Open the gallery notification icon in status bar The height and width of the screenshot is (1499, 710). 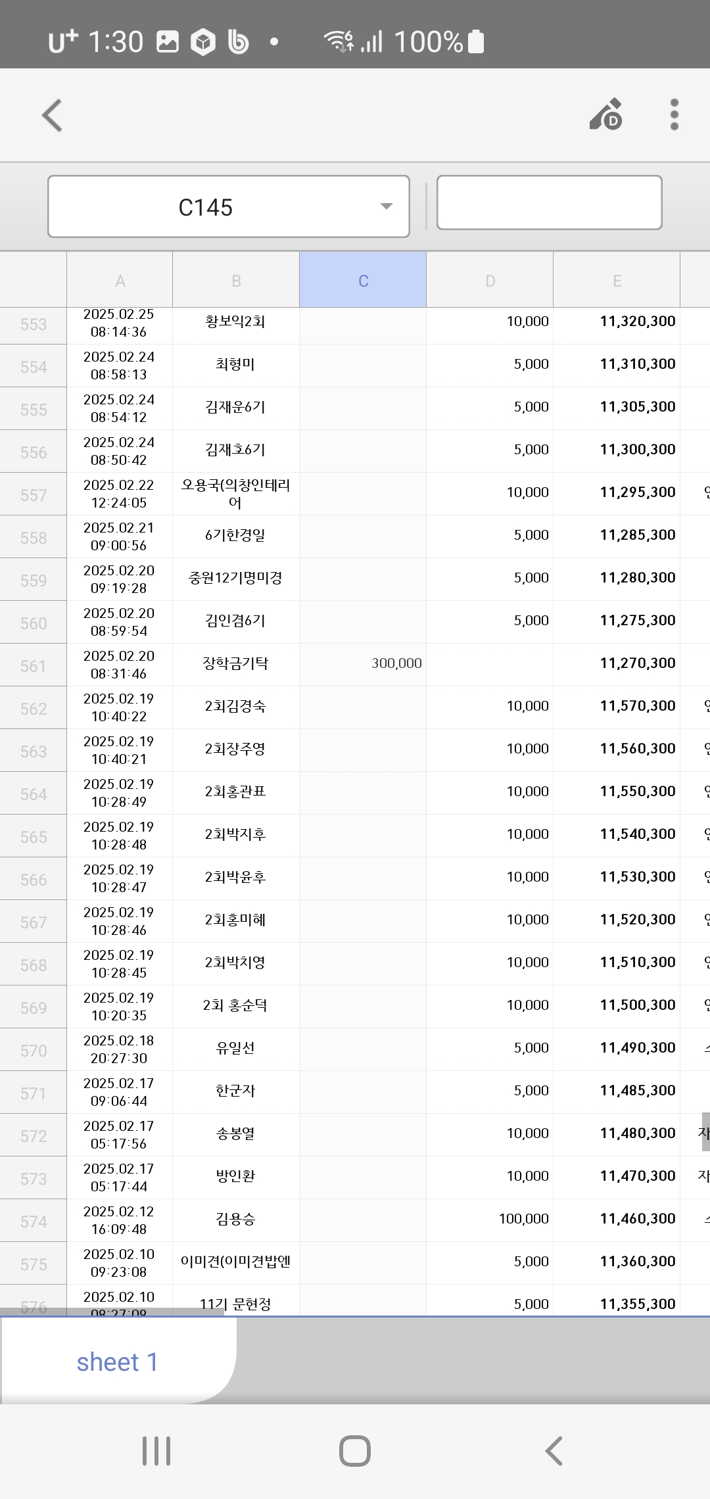(168, 42)
